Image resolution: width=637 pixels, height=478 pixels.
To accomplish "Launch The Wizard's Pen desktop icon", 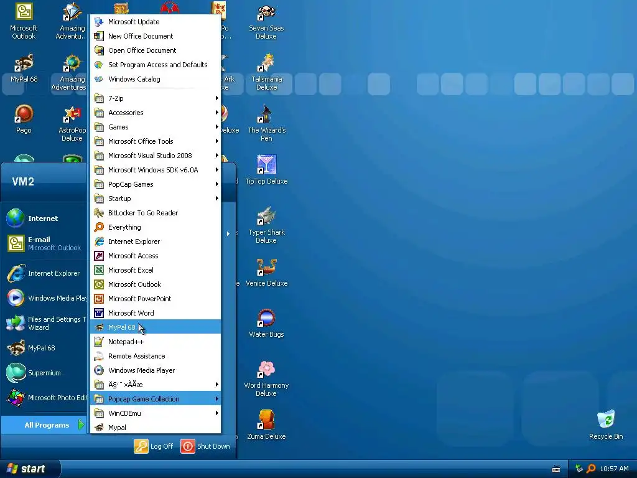I will (266, 124).
